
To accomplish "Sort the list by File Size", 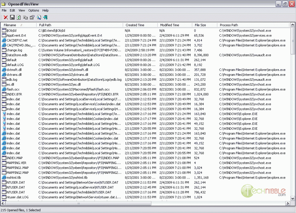I will [199, 25].
